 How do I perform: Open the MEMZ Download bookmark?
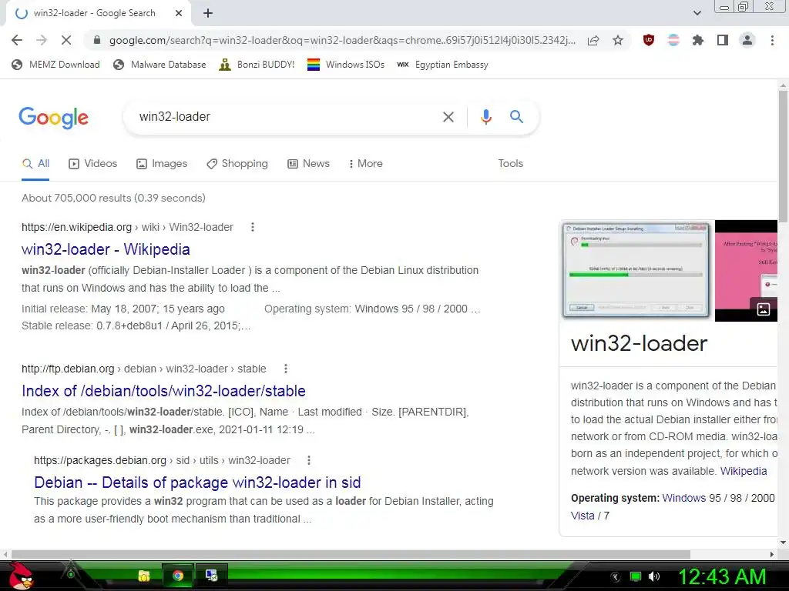pyautogui.click(x=55, y=65)
